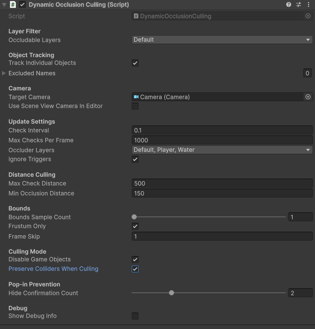Click the script hash icon in header
Image resolution: width=315 pixels, height=329 pixels.
(13, 4)
